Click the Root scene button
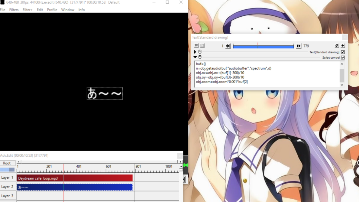Image resolution: width=359 pixels, height=202 pixels. click(x=7, y=163)
